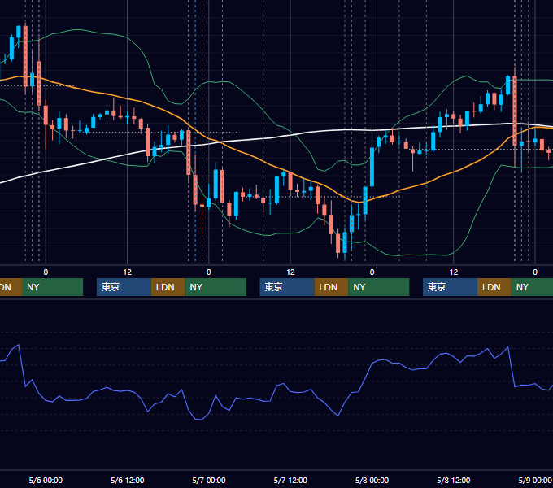
Task: Select the 5/7 00:00 time axis label
Action: (209, 480)
